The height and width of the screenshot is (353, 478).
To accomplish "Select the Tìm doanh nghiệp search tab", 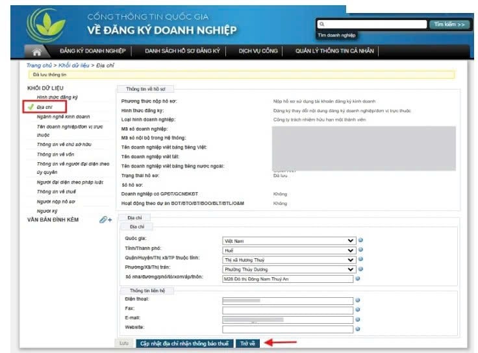I will [336, 35].
